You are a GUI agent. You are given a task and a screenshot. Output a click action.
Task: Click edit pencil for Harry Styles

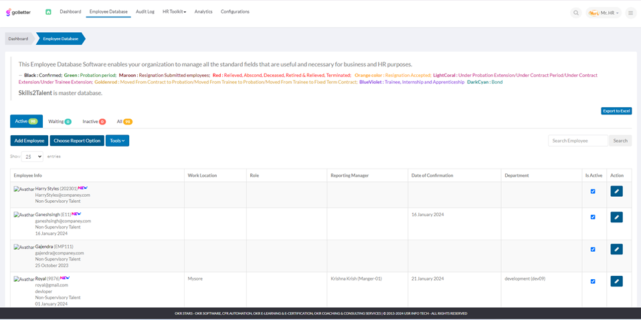pos(616,191)
